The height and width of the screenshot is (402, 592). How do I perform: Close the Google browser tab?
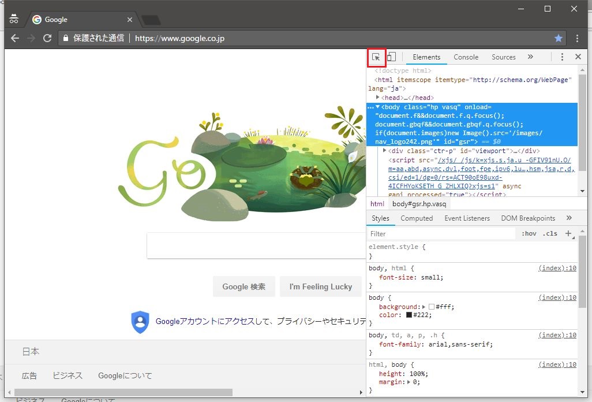[x=129, y=20]
